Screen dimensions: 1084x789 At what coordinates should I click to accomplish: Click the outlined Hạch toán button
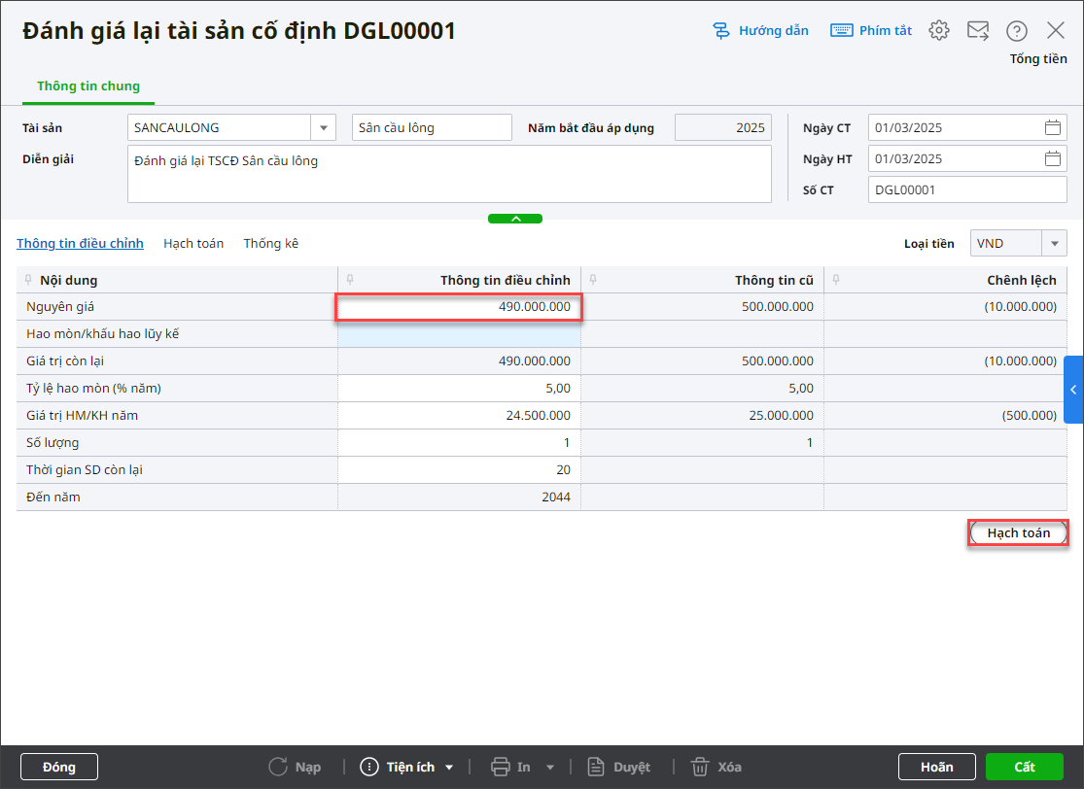coord(1018,533)
